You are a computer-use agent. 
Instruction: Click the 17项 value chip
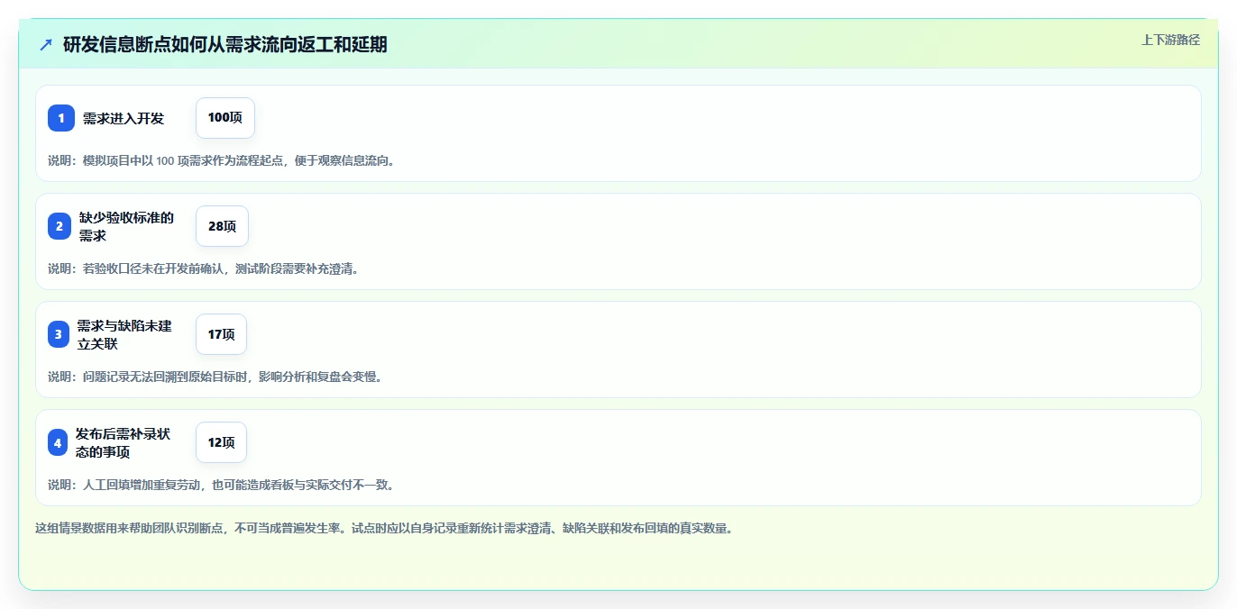click(221, 334)
